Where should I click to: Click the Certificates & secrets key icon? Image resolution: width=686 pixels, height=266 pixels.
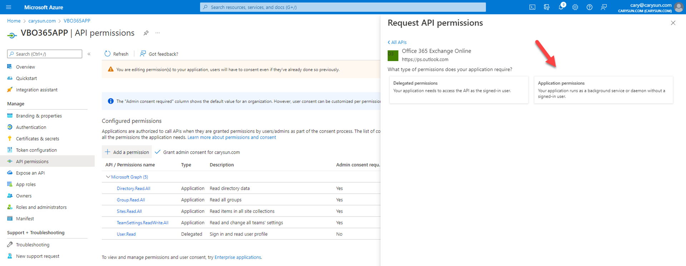point(10,138)
